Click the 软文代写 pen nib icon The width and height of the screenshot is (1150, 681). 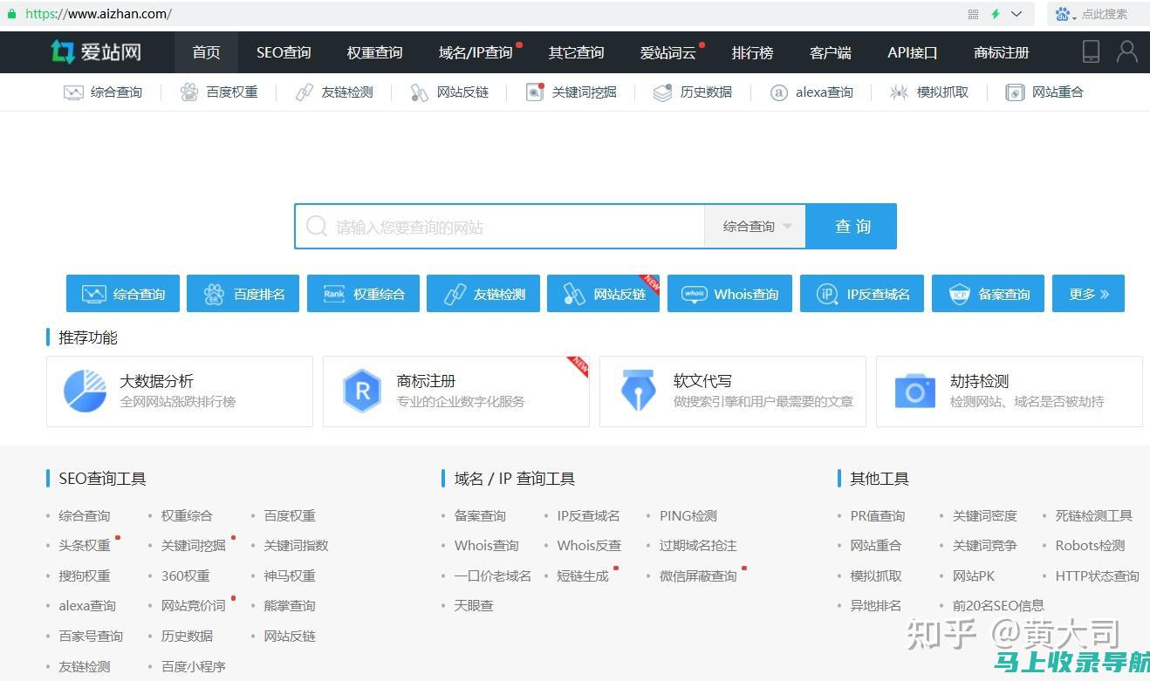click(x=638, y=391)
